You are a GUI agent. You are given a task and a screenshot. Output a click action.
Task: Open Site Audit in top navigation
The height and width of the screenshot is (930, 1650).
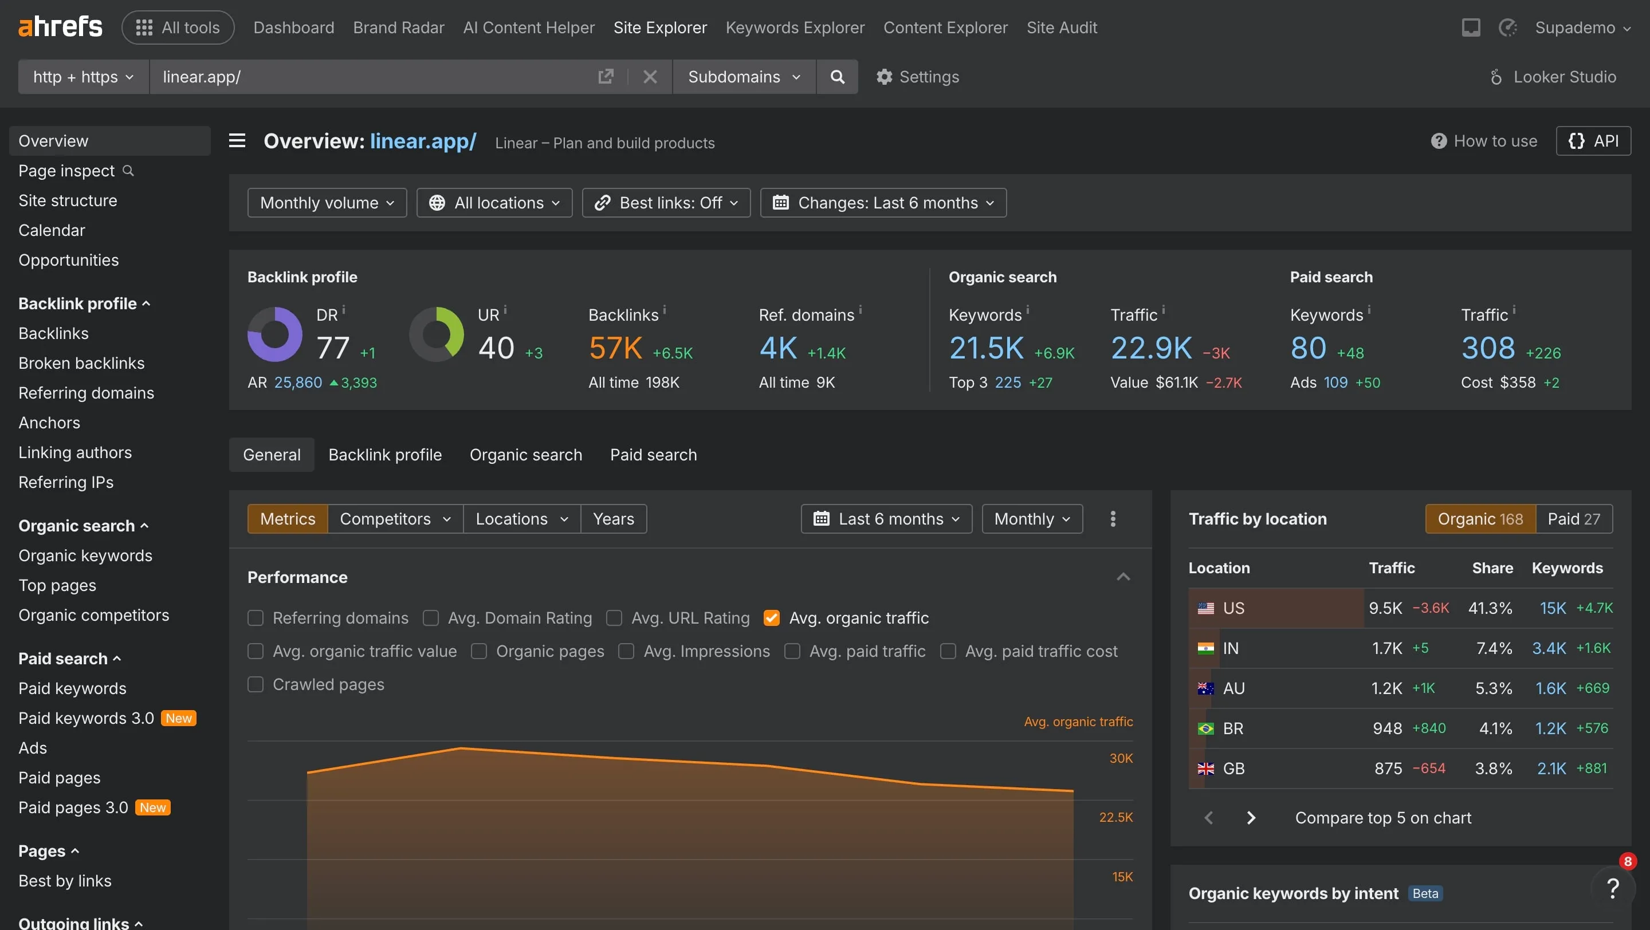[x=1062, y=27]
